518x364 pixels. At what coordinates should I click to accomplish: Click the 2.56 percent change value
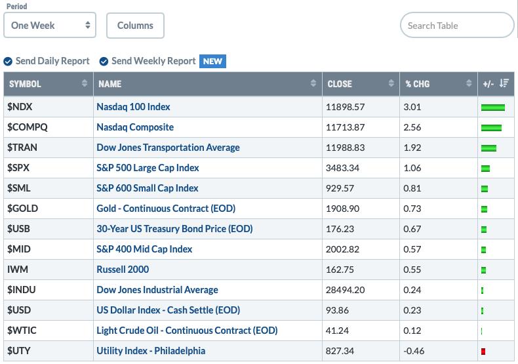412,127
